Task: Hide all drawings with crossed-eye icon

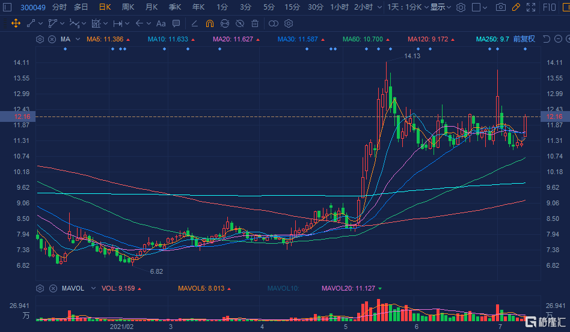Action: tap(239, 23)
